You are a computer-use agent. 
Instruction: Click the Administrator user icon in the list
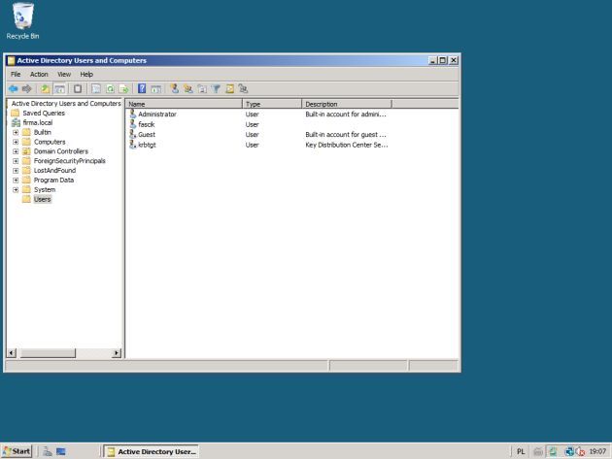tap(133, 114)
